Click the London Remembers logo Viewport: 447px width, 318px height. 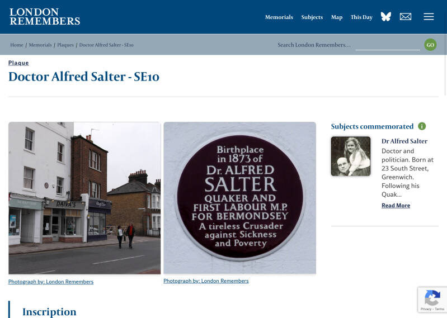click(x=45, y=17)
